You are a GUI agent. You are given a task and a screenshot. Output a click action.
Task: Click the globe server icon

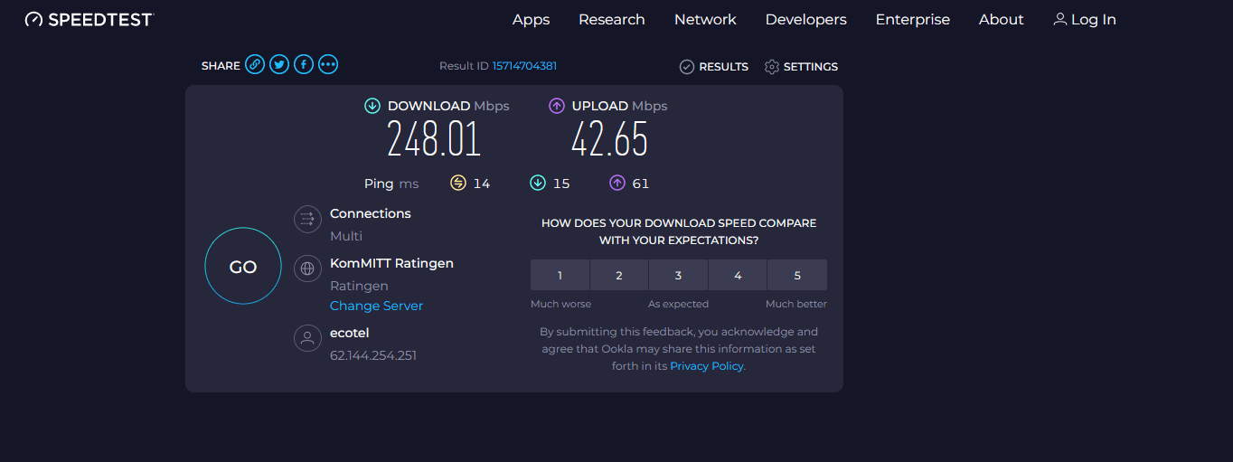307,269
